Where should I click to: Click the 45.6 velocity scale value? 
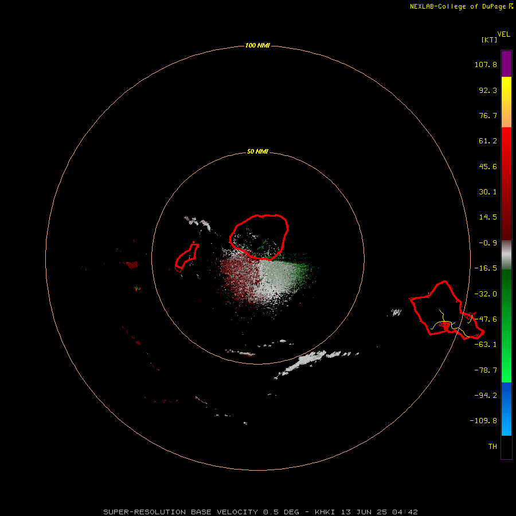(x=488, y=166)
